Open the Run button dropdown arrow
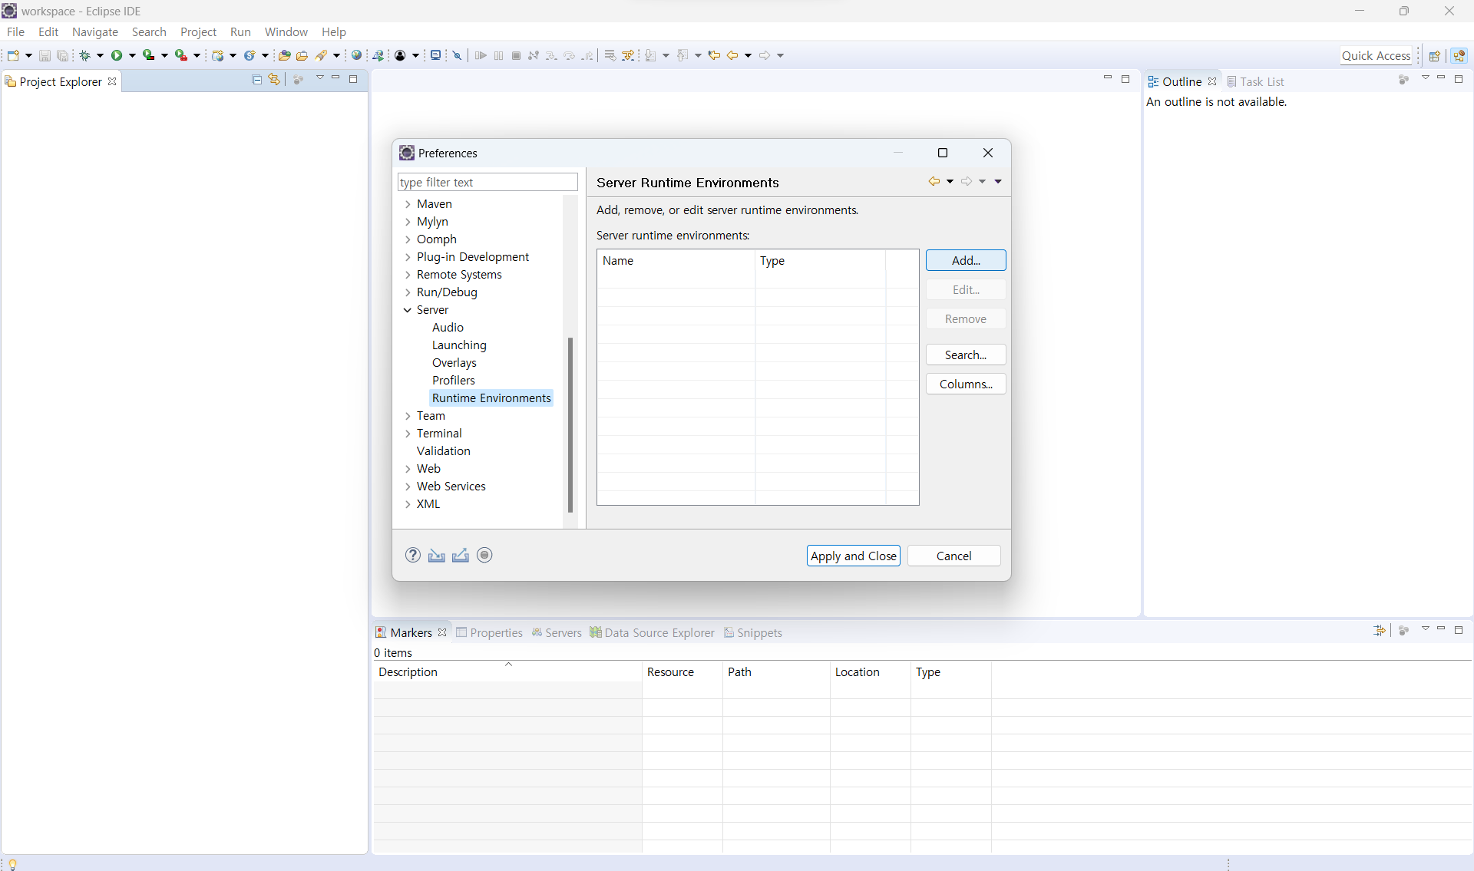This screenshot has height=871, width=1474. pyautogui.click(x=132, y=55)
